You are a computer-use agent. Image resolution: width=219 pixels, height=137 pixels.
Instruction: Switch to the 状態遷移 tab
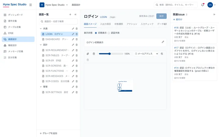tap(119, 24)
